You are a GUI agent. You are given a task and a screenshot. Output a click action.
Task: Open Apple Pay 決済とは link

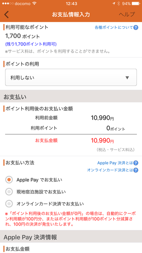[115, 163]
